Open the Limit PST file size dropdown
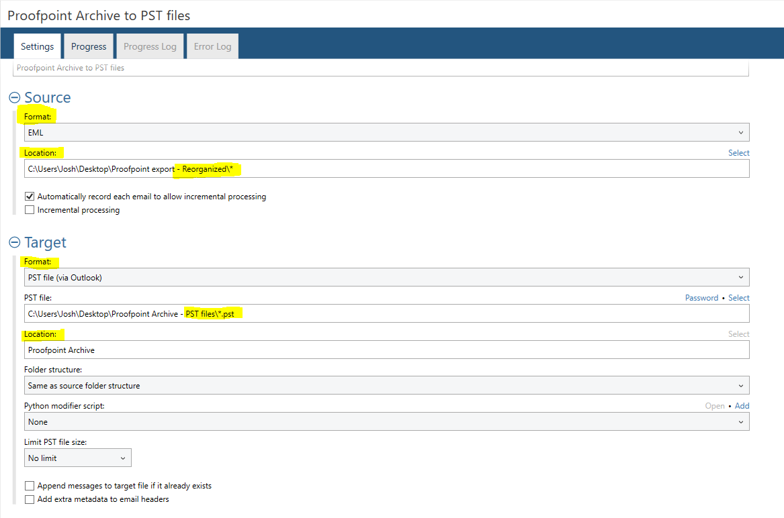This screenshot has width=784, height=518. [x=77, y=458]
